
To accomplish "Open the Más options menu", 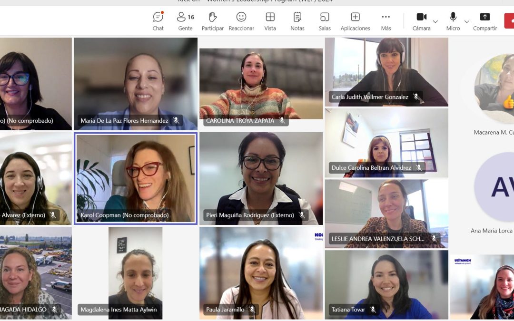I will 386,21.
